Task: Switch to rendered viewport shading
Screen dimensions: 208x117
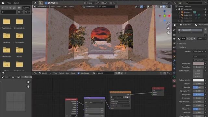Action: [166, 6]
